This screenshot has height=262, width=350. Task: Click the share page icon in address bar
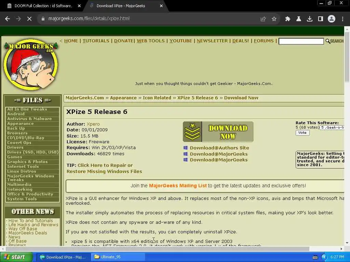tap(263, 19)
